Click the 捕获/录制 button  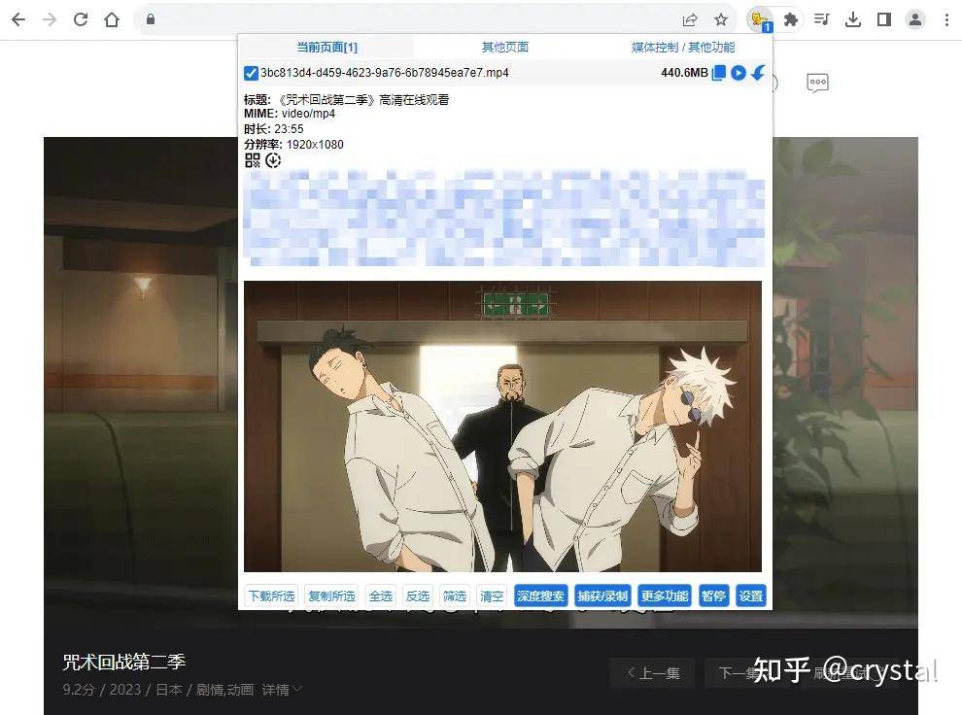coord(602,596)
